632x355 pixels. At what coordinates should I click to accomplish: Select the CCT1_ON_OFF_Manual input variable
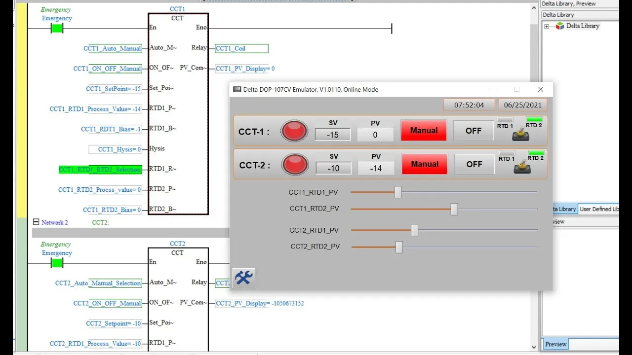pos(107,69)
